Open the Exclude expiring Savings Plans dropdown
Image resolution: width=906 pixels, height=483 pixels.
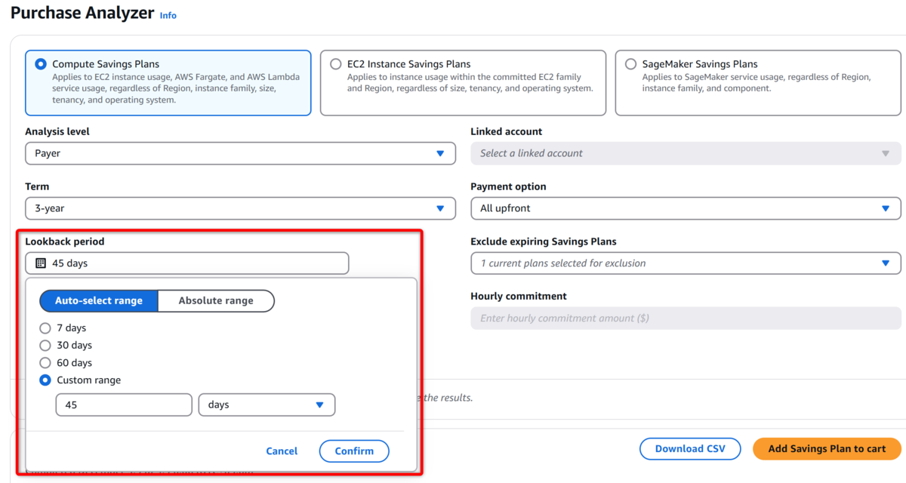(686, 263)
